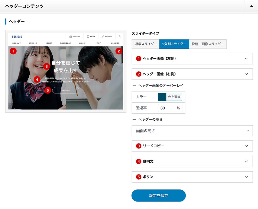Select the 2分割スライダー slider type
This screenshot has height=209, width=258.
coord(174,44)
